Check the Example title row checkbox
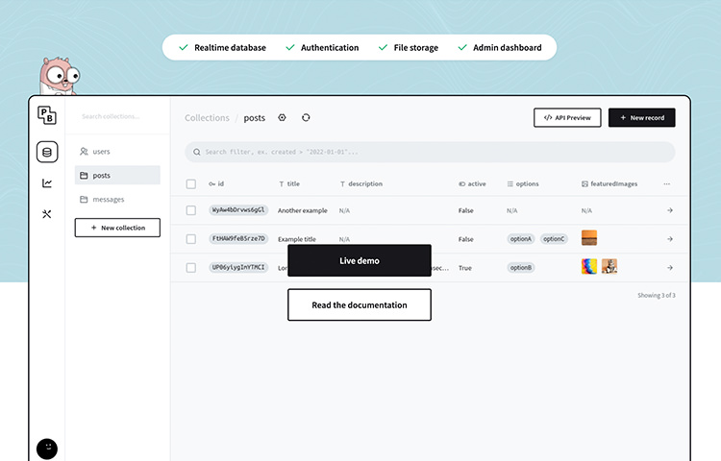This screenshot has height=461, width=721. pyautogui.click(x=191, y=239)
